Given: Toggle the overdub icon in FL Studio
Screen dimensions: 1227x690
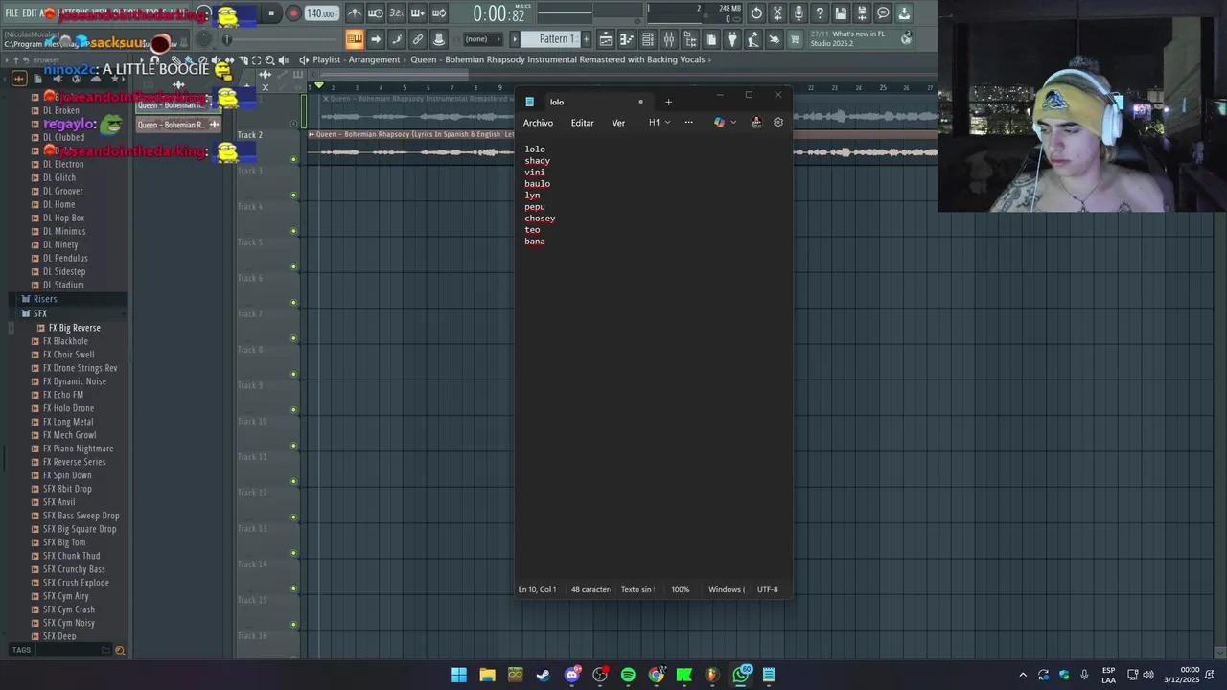Looking at the screenshot, I should 418,13.
